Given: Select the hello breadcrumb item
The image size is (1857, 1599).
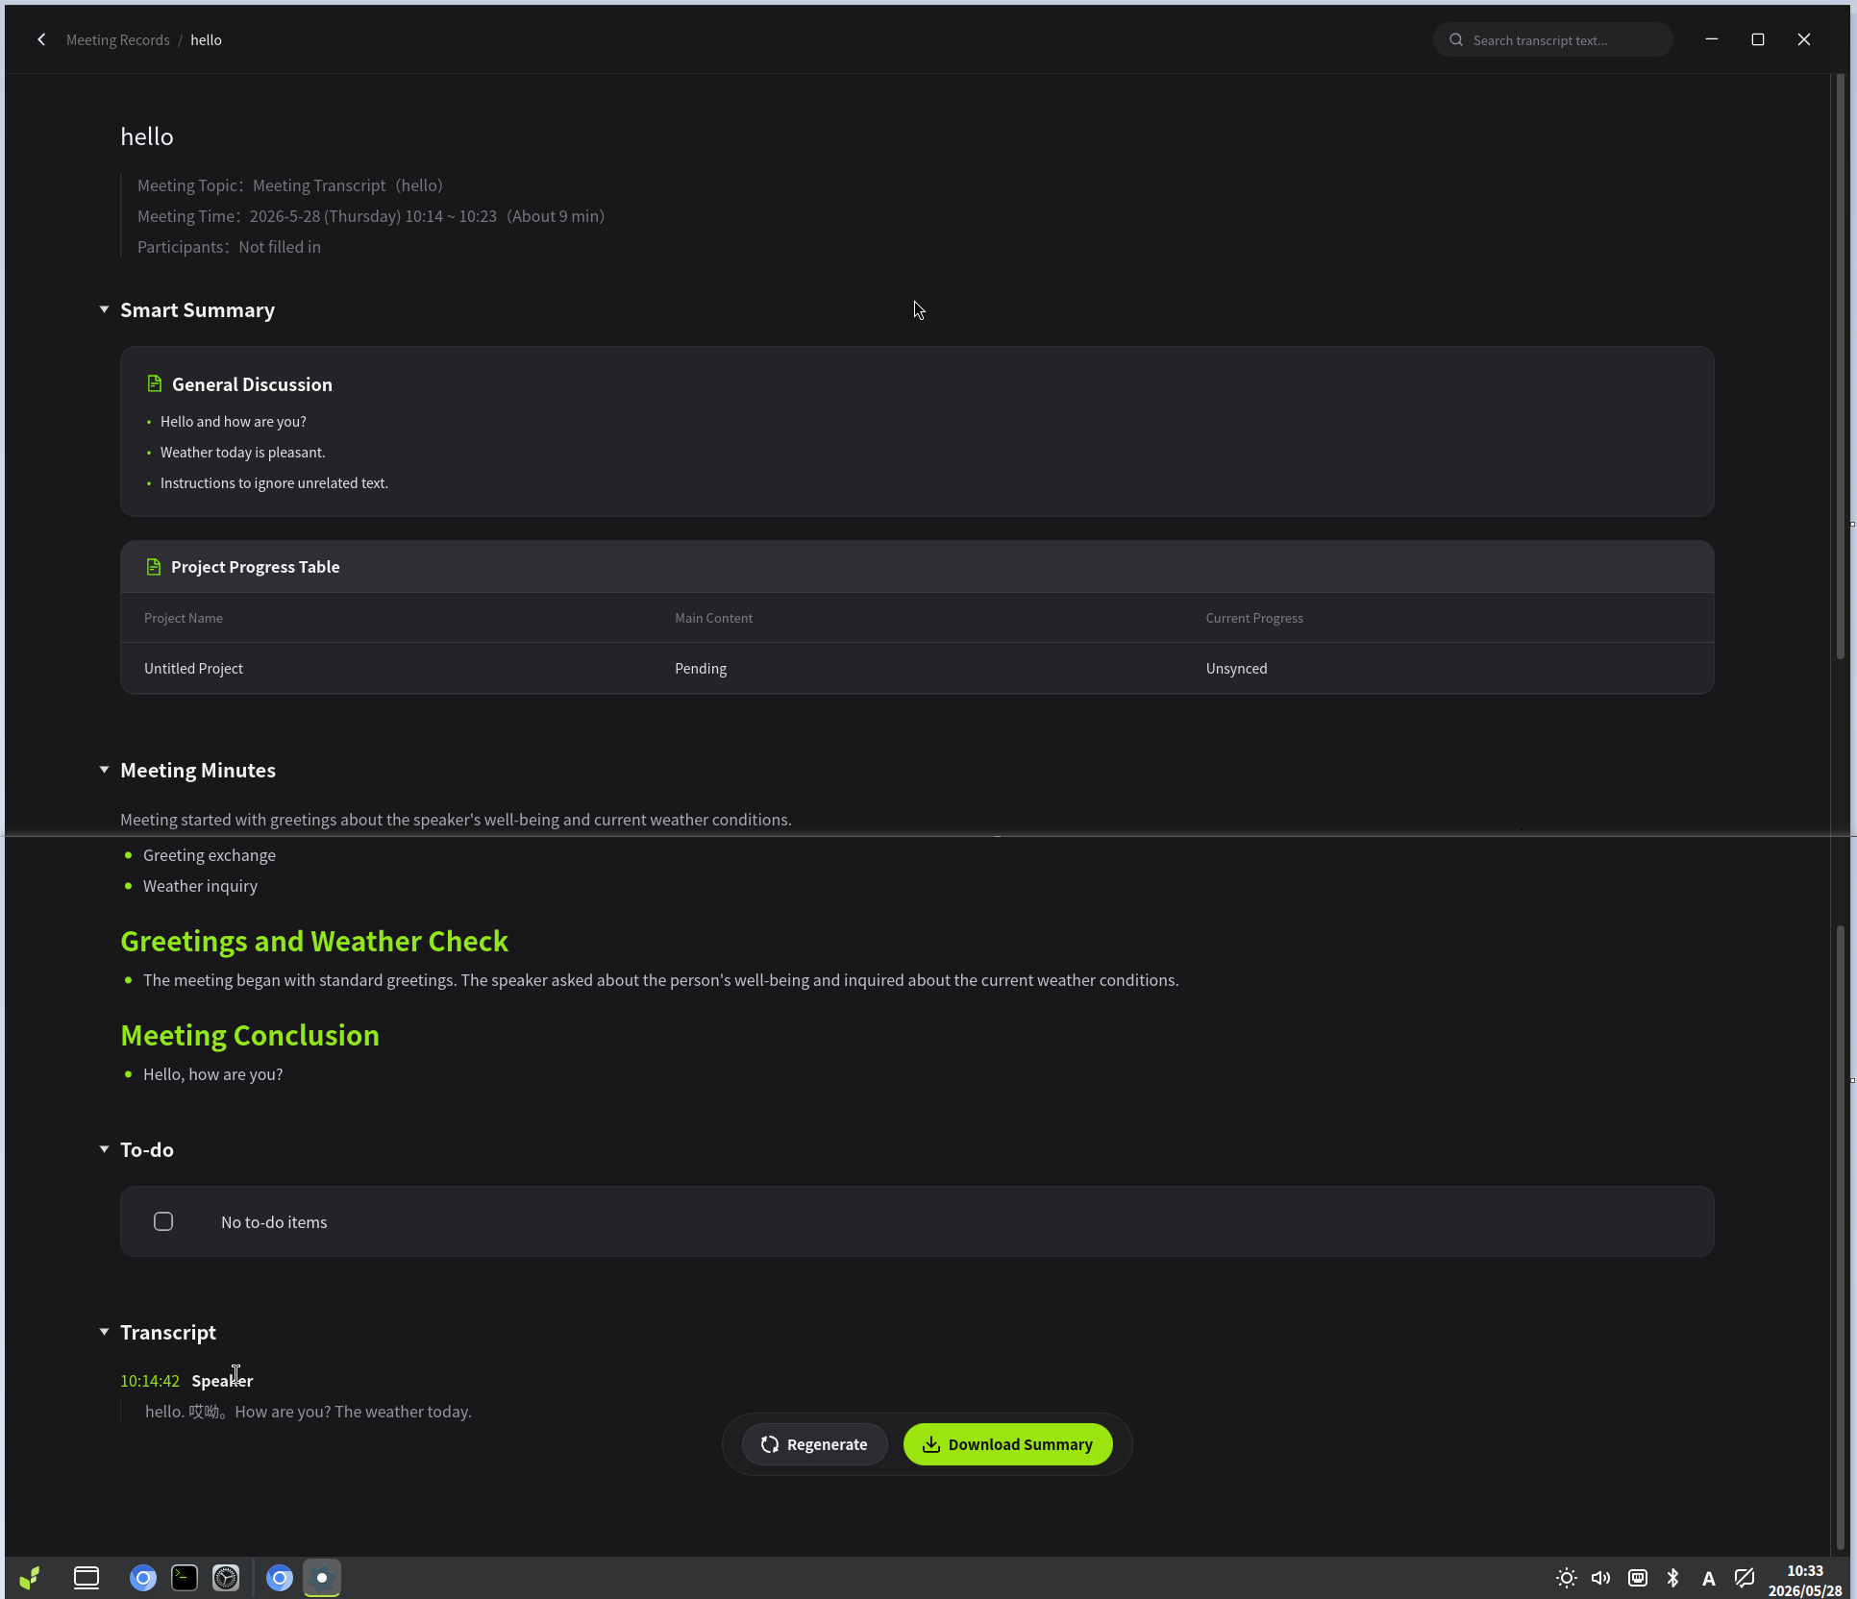Looking at the screenshot, I should point(206,39).
